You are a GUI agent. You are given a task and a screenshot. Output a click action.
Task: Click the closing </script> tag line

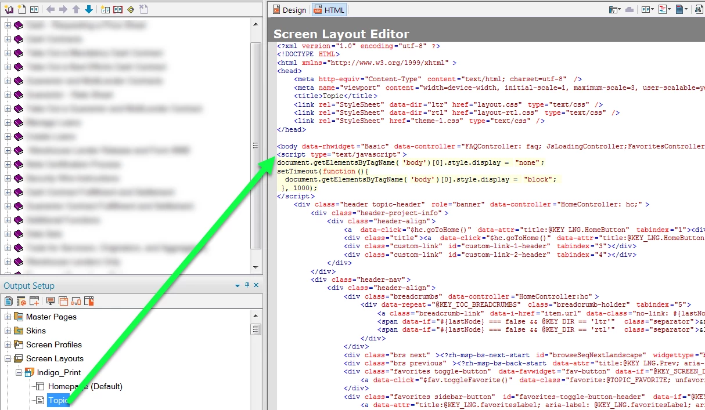pyautogui.click(x=296, y=196)
